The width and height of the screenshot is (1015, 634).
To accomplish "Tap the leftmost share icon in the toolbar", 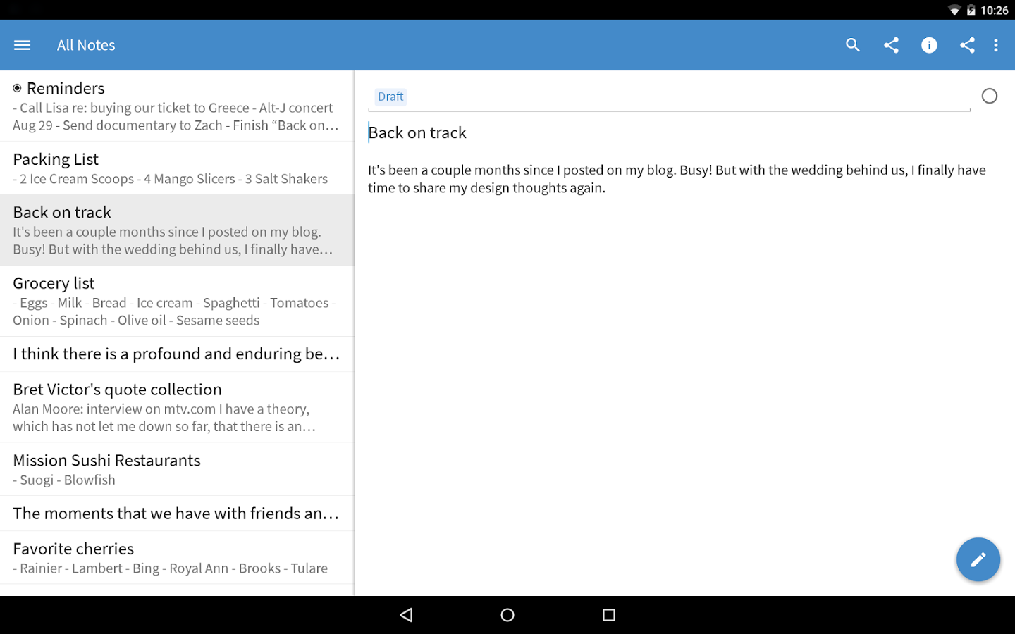I will pos(890,44).
